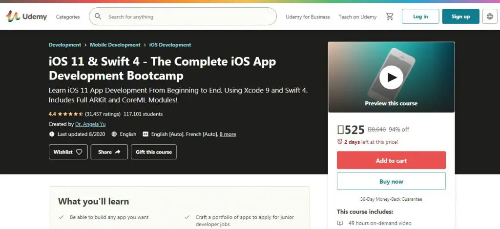This screenshot has width=500, height=229.
Task: Expand the Categories menu
Action: click(68, 17)
